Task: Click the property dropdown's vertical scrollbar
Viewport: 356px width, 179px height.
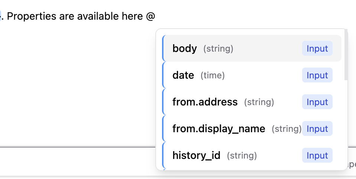Action: (x=346, y=56)
